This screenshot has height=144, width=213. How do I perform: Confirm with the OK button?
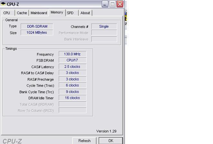[x=111, y=141]
